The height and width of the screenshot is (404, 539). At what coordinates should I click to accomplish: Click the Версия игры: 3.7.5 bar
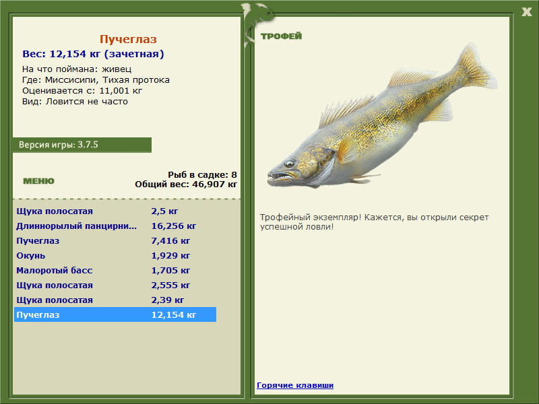(82, 145)
